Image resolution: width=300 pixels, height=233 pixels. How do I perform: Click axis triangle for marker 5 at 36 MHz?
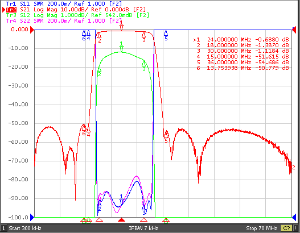[166, 220]
